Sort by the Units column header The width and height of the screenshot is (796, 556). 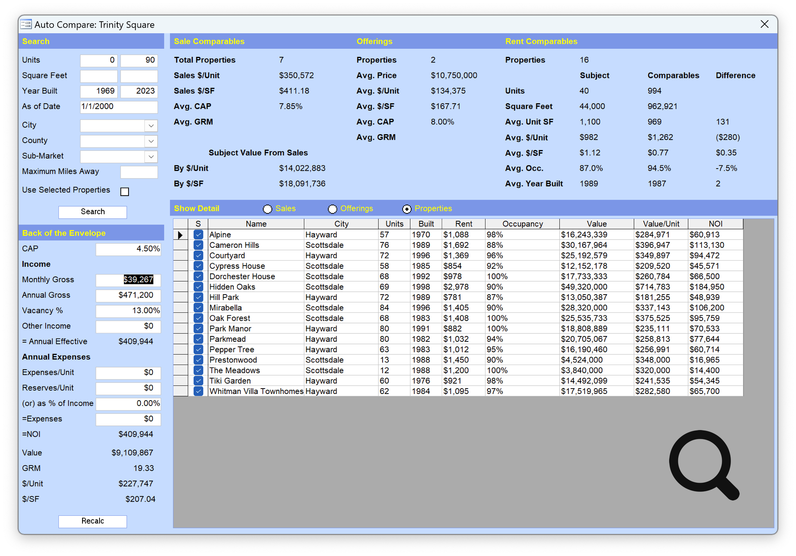394,224
